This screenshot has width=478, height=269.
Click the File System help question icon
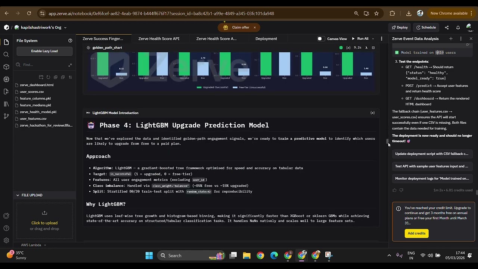[70, 40]
